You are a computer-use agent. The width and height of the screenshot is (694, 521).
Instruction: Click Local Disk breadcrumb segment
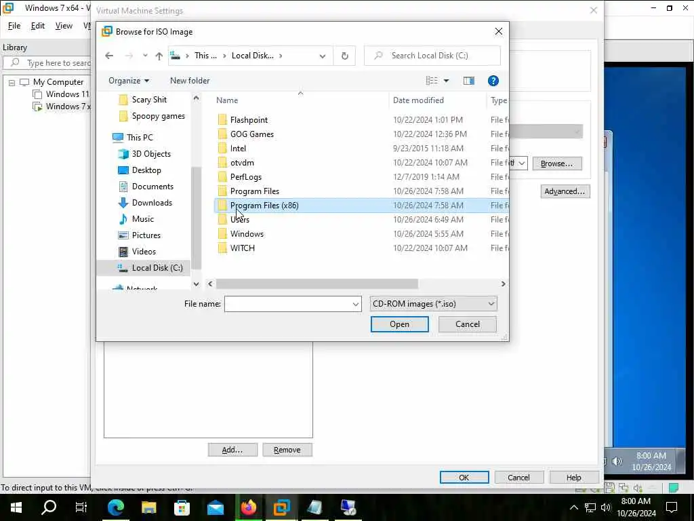[x=253, y=56]
